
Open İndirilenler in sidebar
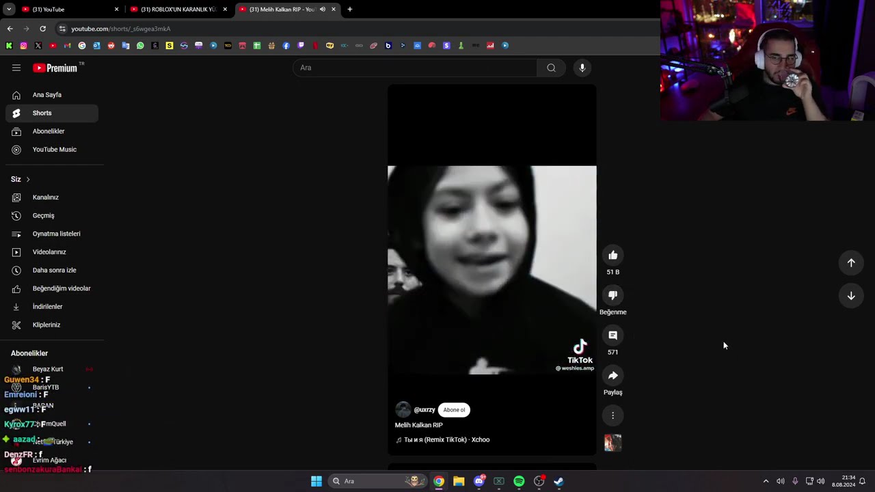point(52,307)
